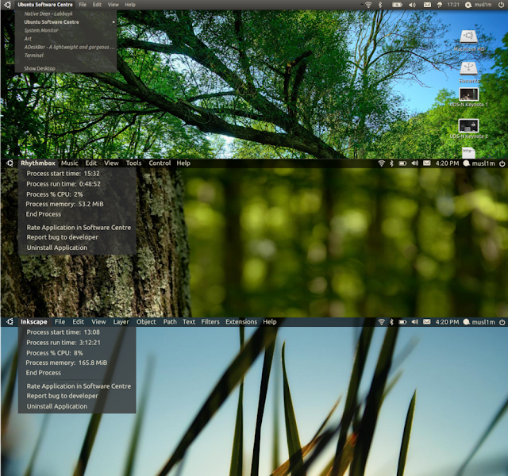
Task: Open the Filters menu in Inkscape
Action: pos(210,322)
